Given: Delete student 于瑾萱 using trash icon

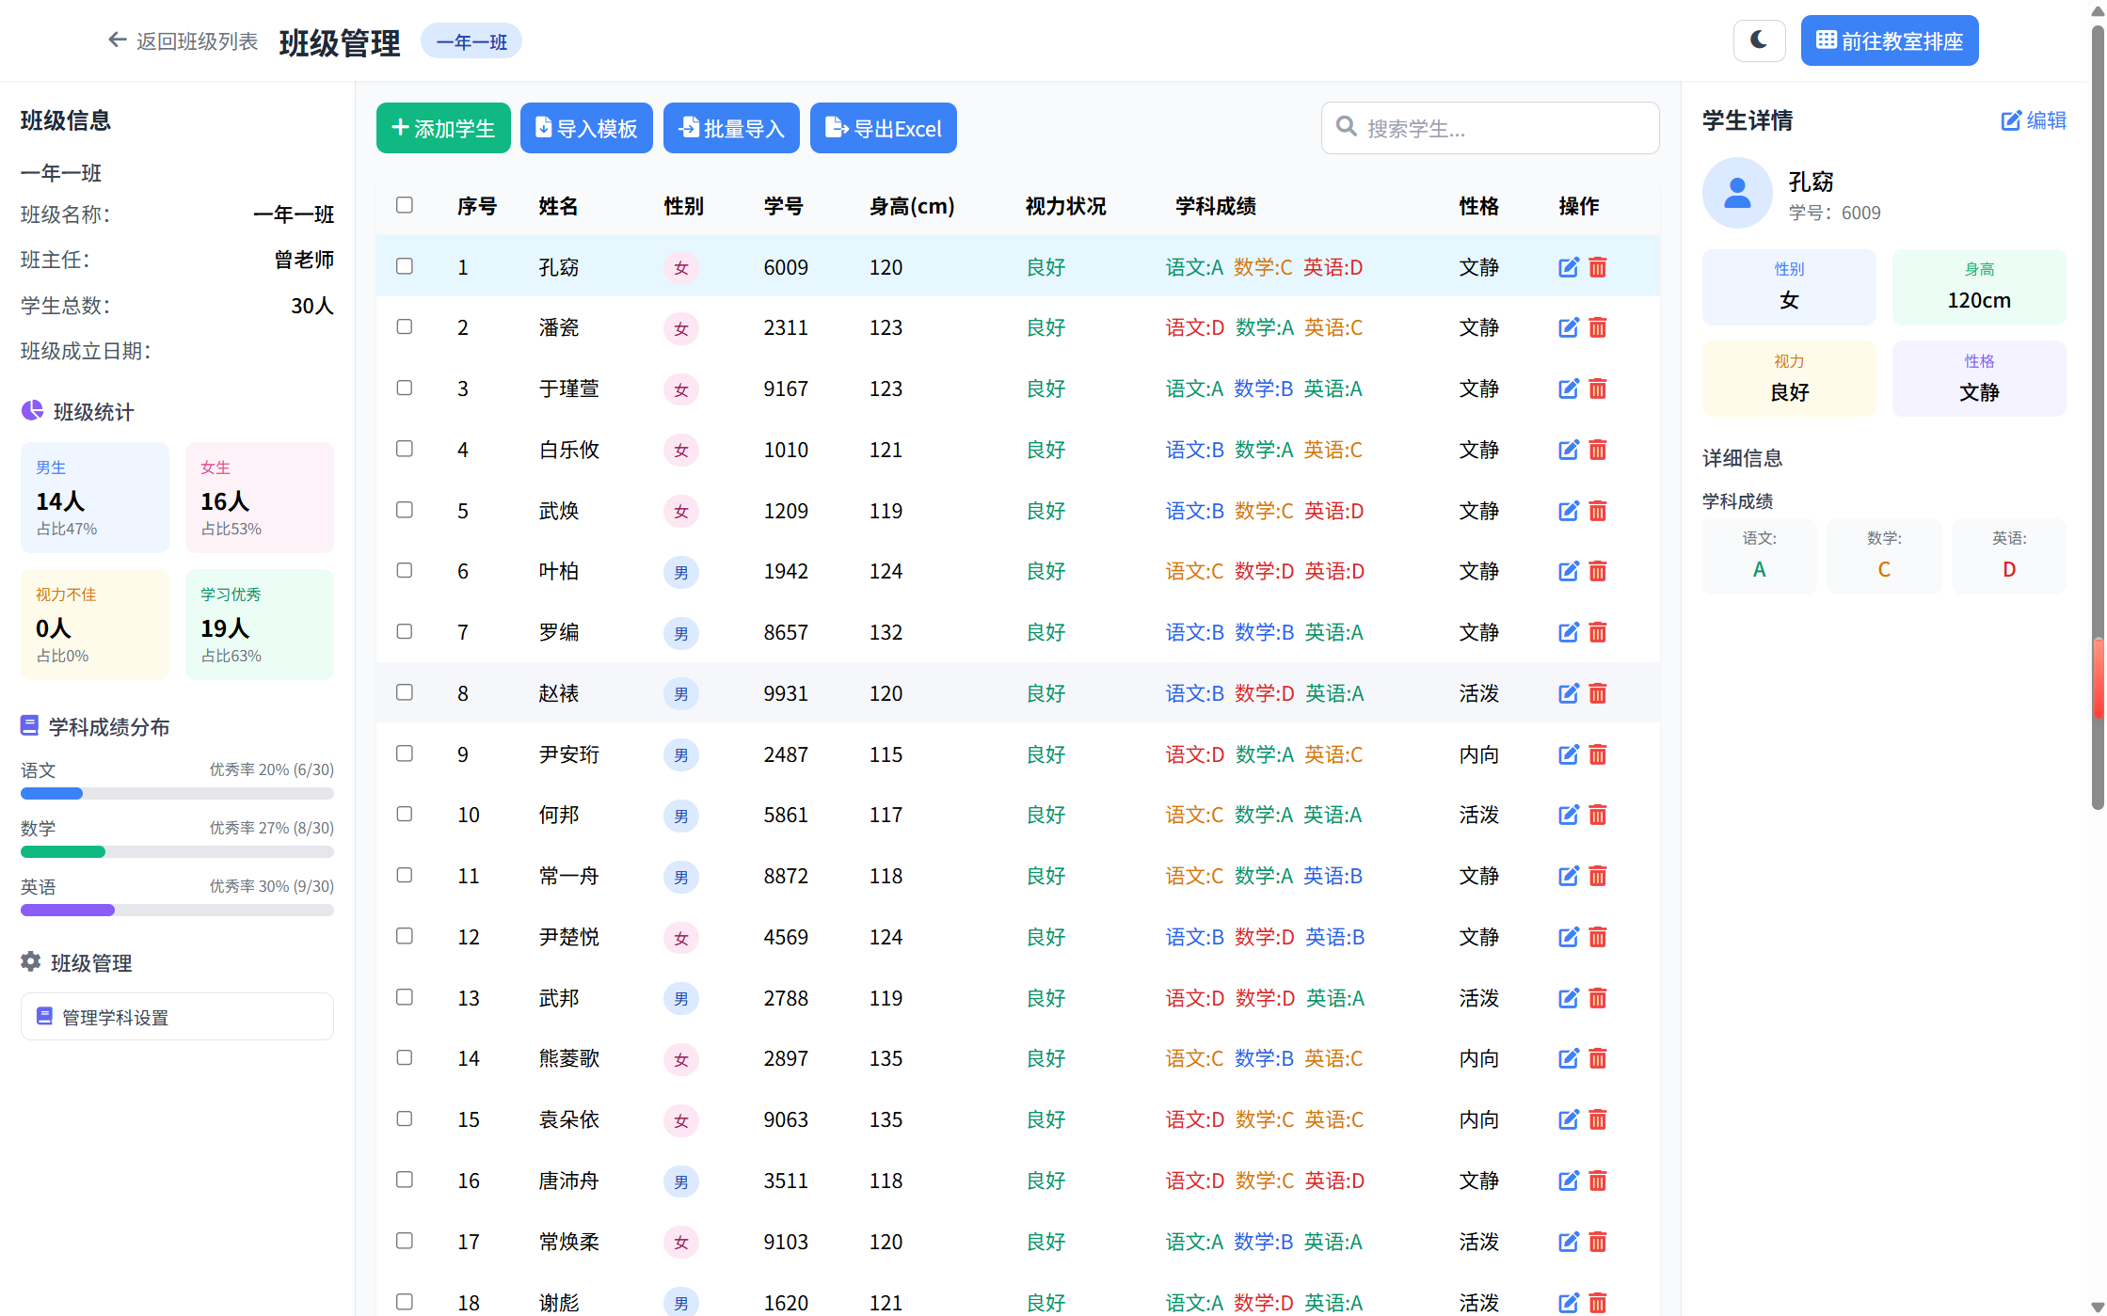Looking at the screenshot, I should 1597,388.
